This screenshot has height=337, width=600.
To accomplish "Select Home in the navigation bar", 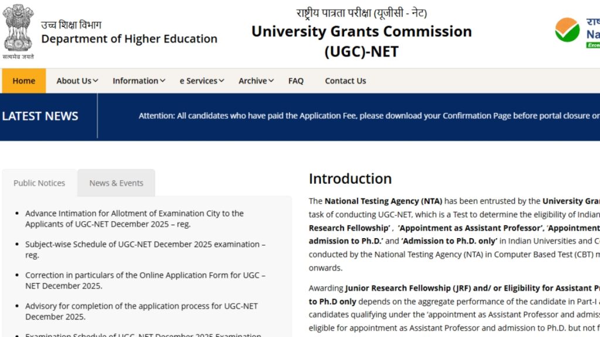I will 23,81.
